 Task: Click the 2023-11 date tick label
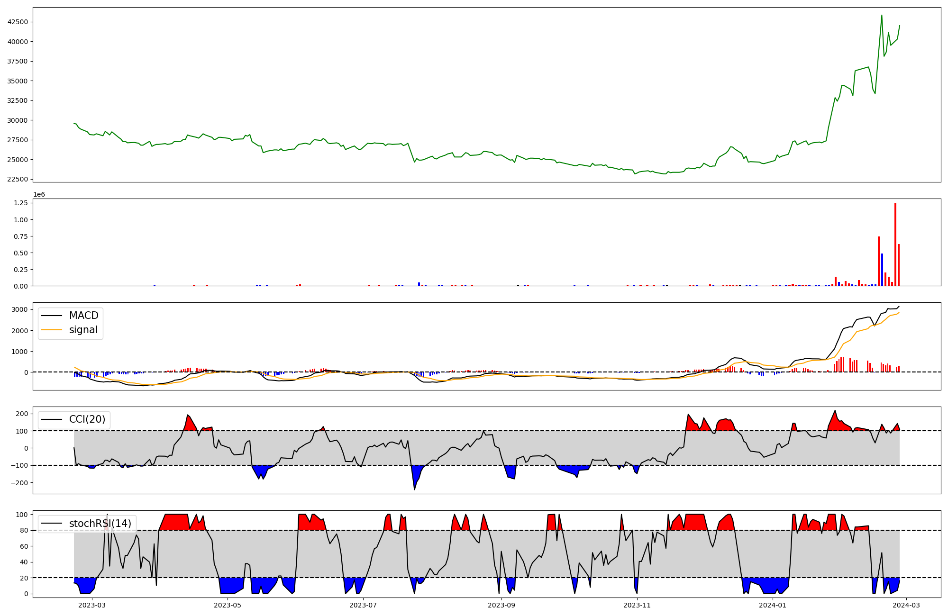[637, 605]
